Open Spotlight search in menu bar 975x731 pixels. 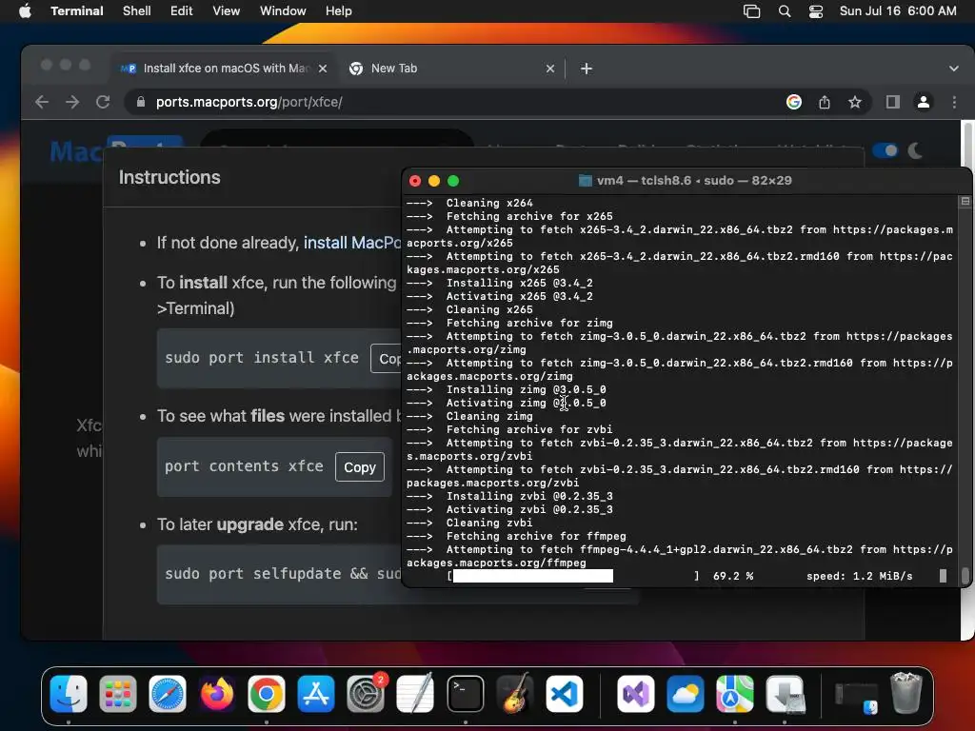coord(785,11)
